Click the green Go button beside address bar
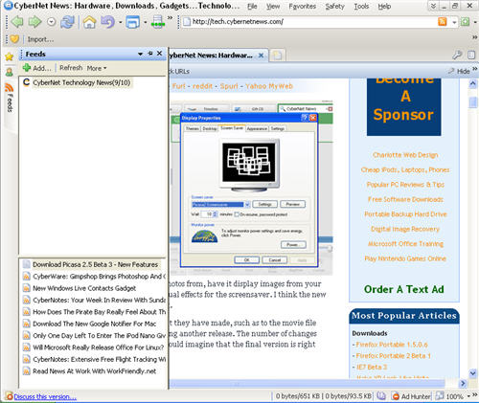Image resolution: width=479 pixels, height=403 pixels. (x=466, y=22)
